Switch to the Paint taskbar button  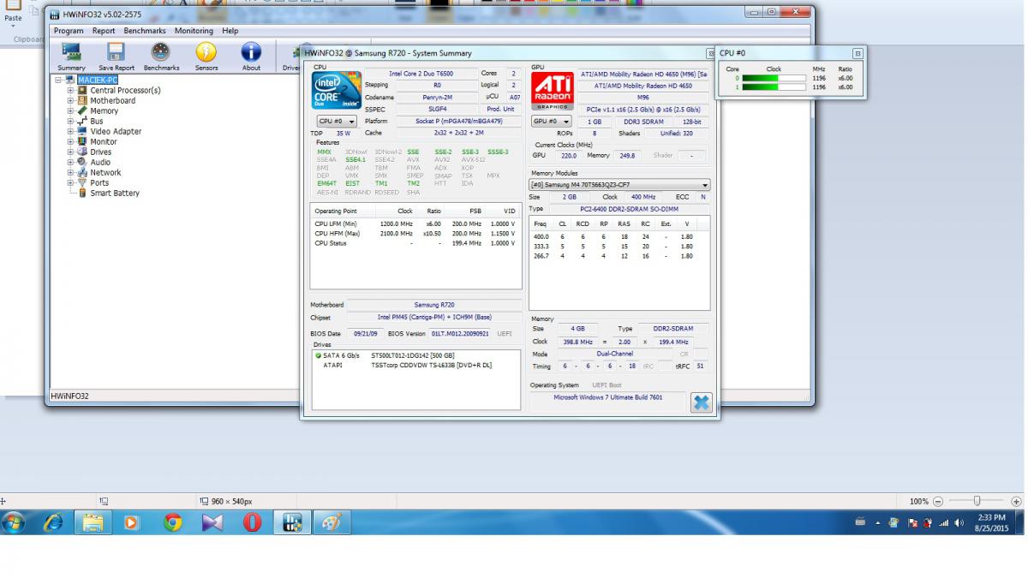(x=332, y=521)
